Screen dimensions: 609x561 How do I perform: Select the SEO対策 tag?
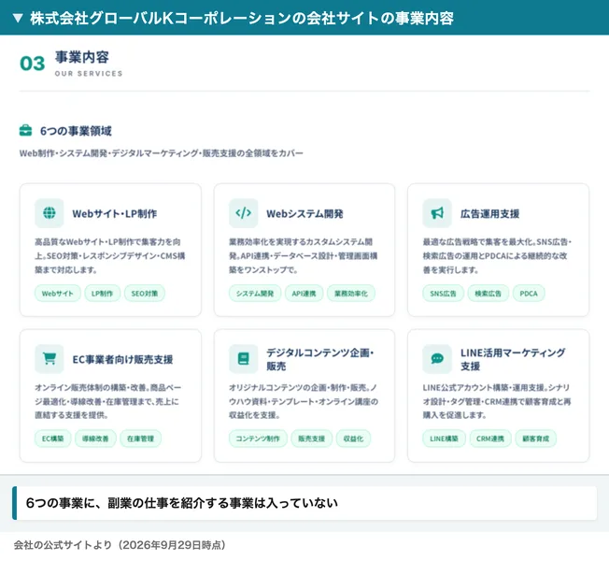[x=145, y=294]
